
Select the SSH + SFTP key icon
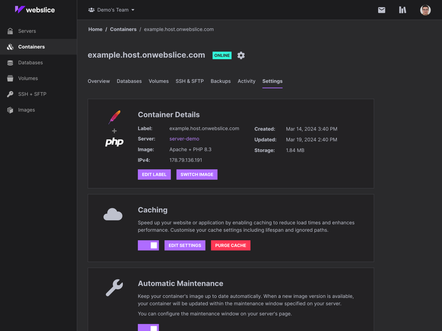[x=10, y=94]
